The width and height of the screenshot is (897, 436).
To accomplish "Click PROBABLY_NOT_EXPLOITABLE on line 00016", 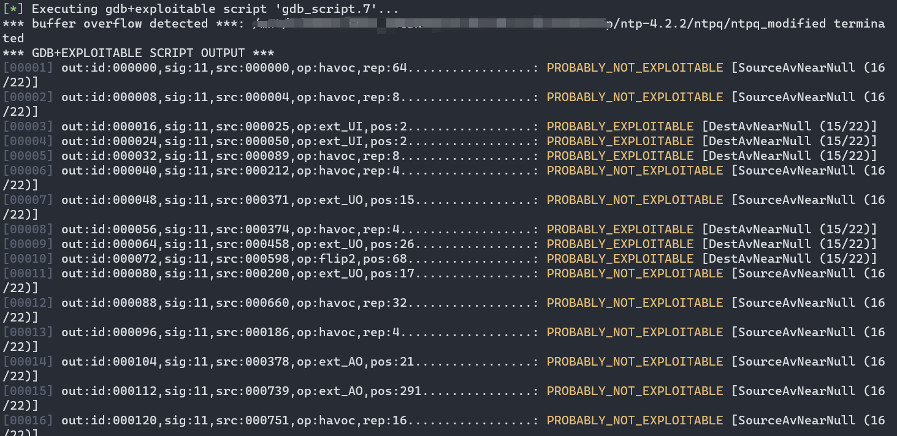I will 635,421.
